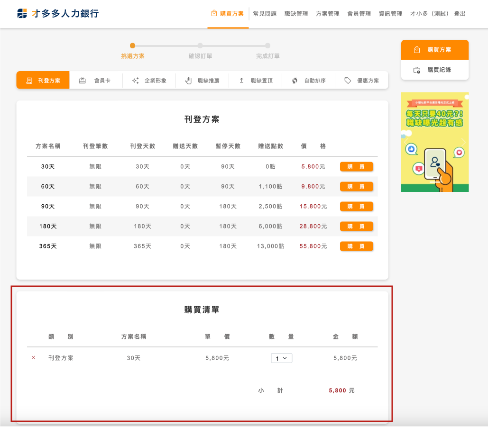This screenshot has width=488, height=427.
Task: Click 登出 to log out
Action: tap(460, 14)
